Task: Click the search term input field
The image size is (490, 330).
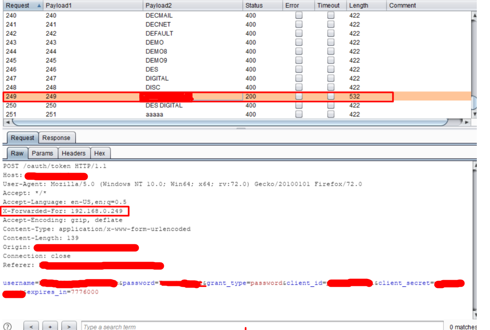Action: [x=165, y=326]
